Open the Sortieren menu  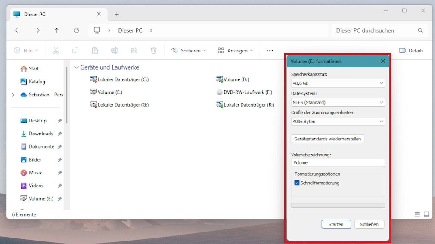[188, 51]
